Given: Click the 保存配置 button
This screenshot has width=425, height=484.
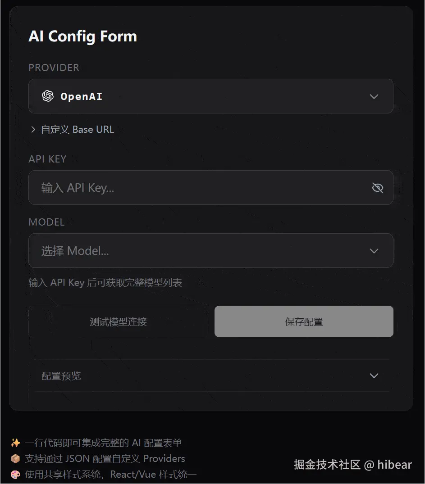Looking at the screenshot, I should pyautogui.click(x=304, y=321).
